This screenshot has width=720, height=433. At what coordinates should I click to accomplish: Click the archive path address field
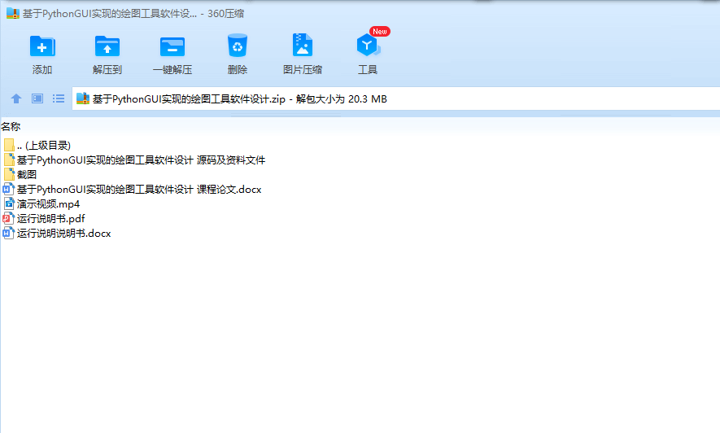click(x=396, y=98)
